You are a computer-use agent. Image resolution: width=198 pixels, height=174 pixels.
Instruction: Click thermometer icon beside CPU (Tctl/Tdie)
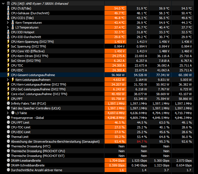click(8, 8)
